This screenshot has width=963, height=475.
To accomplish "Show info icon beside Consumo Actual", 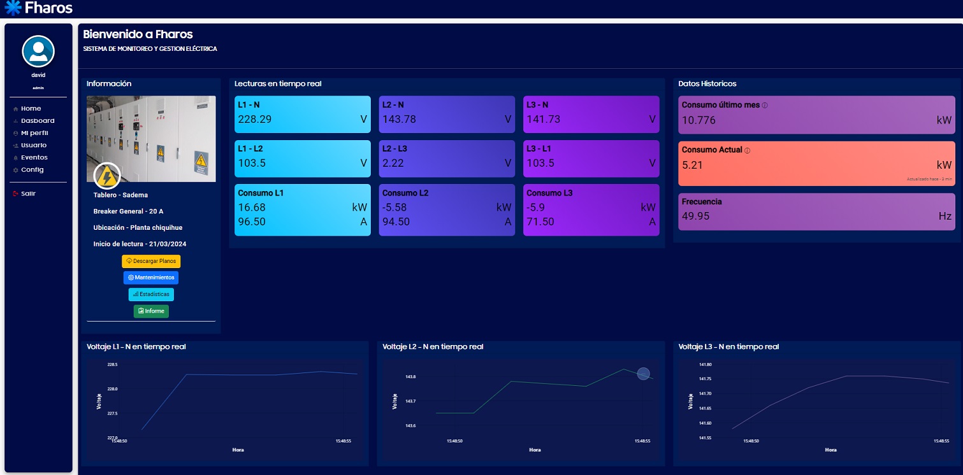I will coord(747,150).
